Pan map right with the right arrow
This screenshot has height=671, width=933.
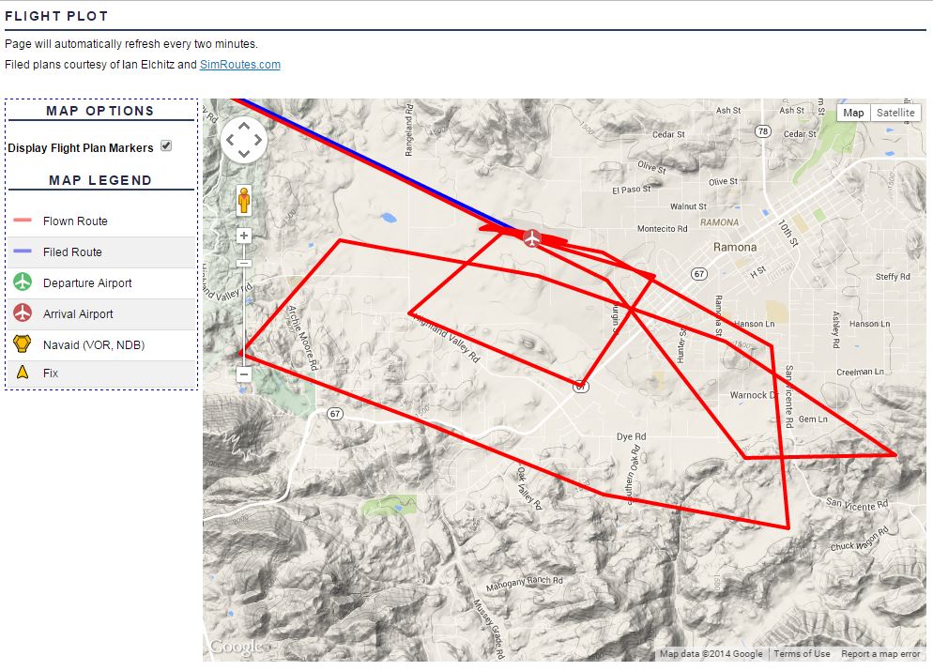[259, 140]
